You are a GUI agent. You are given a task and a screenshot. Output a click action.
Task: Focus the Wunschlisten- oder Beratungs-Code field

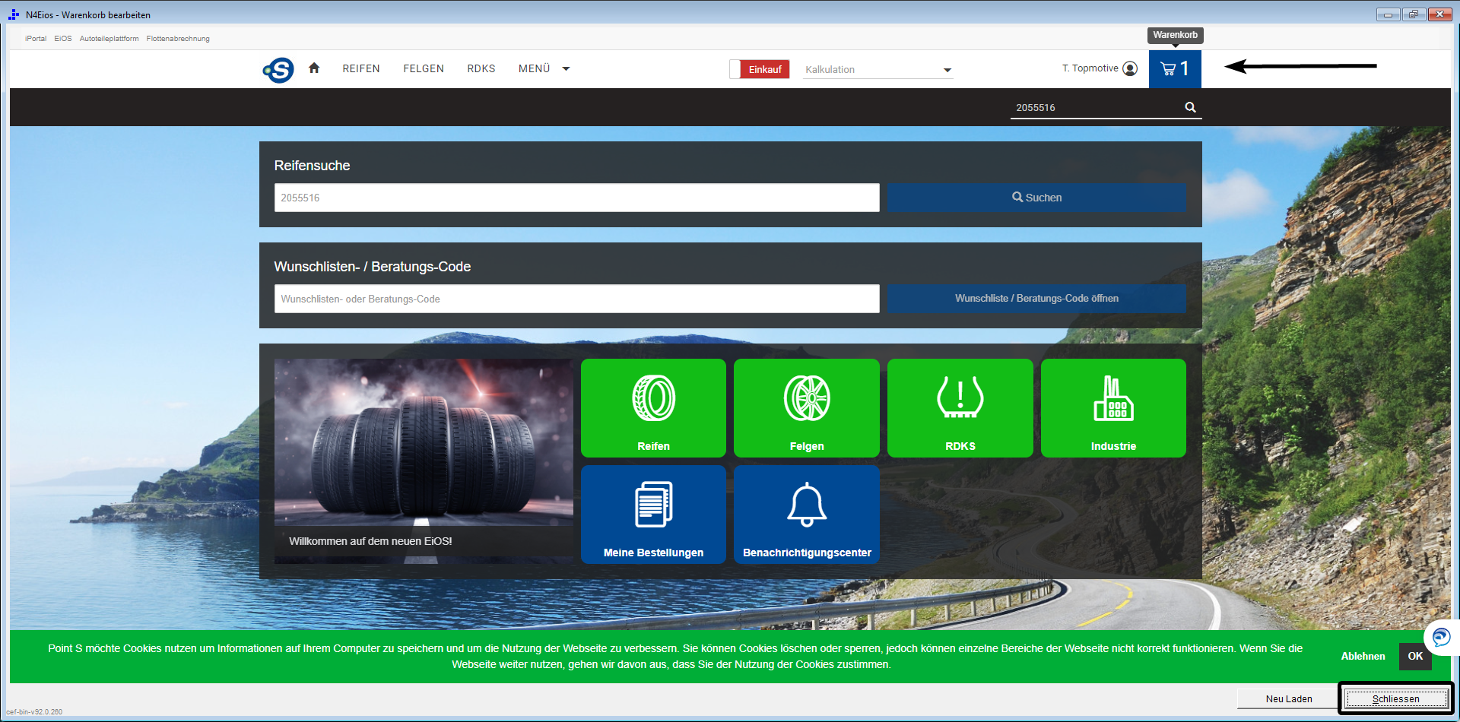point(576,299)
